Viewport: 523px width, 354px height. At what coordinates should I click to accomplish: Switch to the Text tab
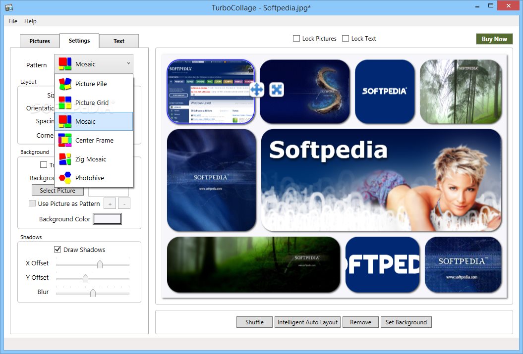click(x=119, y=41)
